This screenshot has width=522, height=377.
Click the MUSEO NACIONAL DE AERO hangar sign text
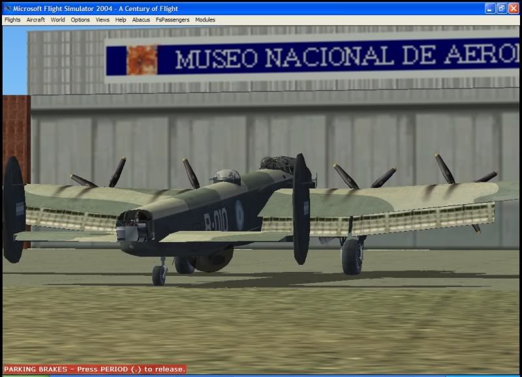[347, 57]
